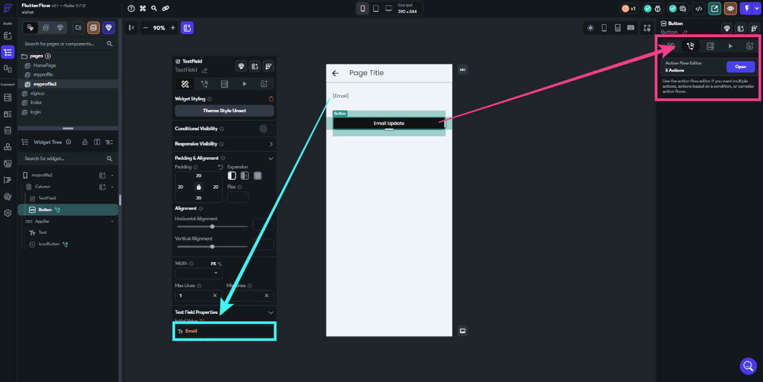763x382 pixels.
Task: Open the test mode dropdown arrow
Action: click(757, 8)
